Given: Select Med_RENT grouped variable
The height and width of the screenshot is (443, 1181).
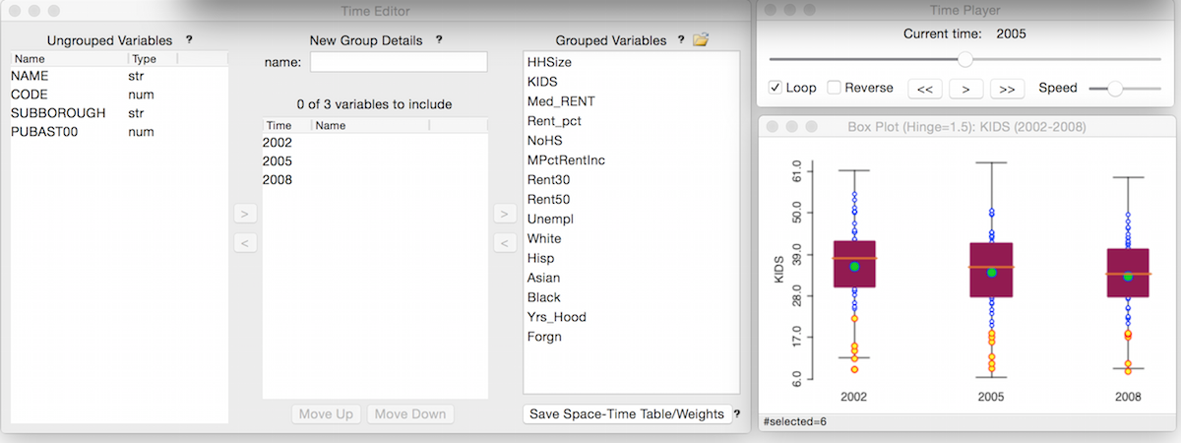Looking at the screenshot, I should tap(561, 101).
